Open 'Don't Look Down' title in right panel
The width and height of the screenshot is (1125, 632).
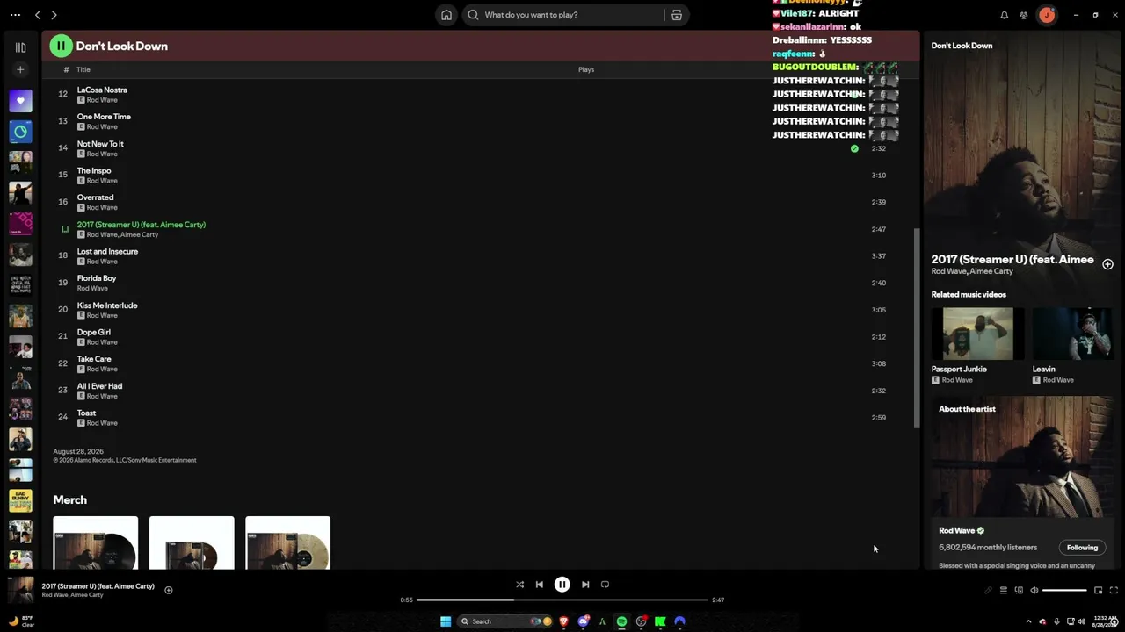coord(962,46)
